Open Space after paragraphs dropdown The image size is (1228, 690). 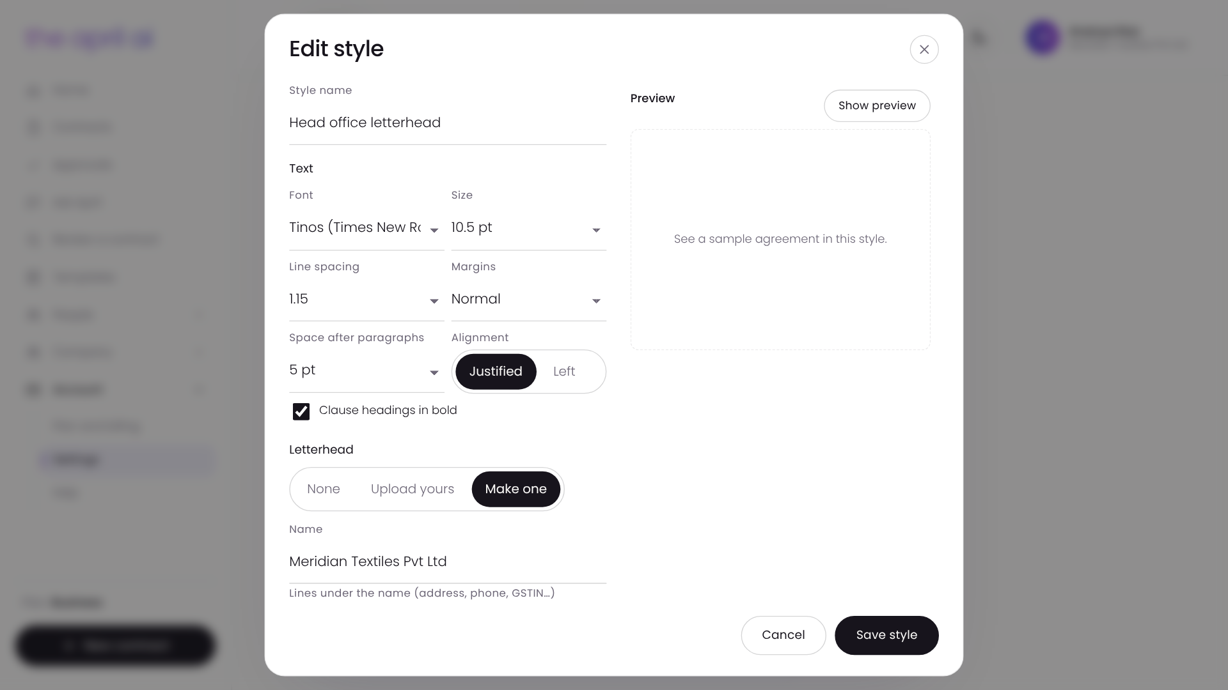click(x=366, y=371)
